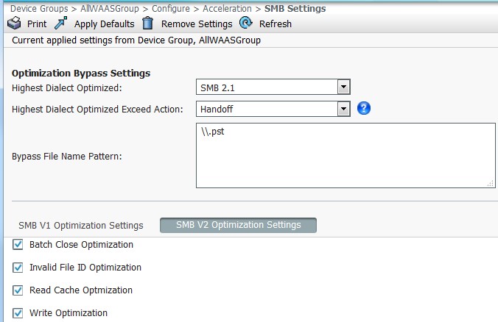This screenshot has width=498, height=322.
Task: Click the Print printer icon
Action: pyautogui.click(x=14, y=24)
